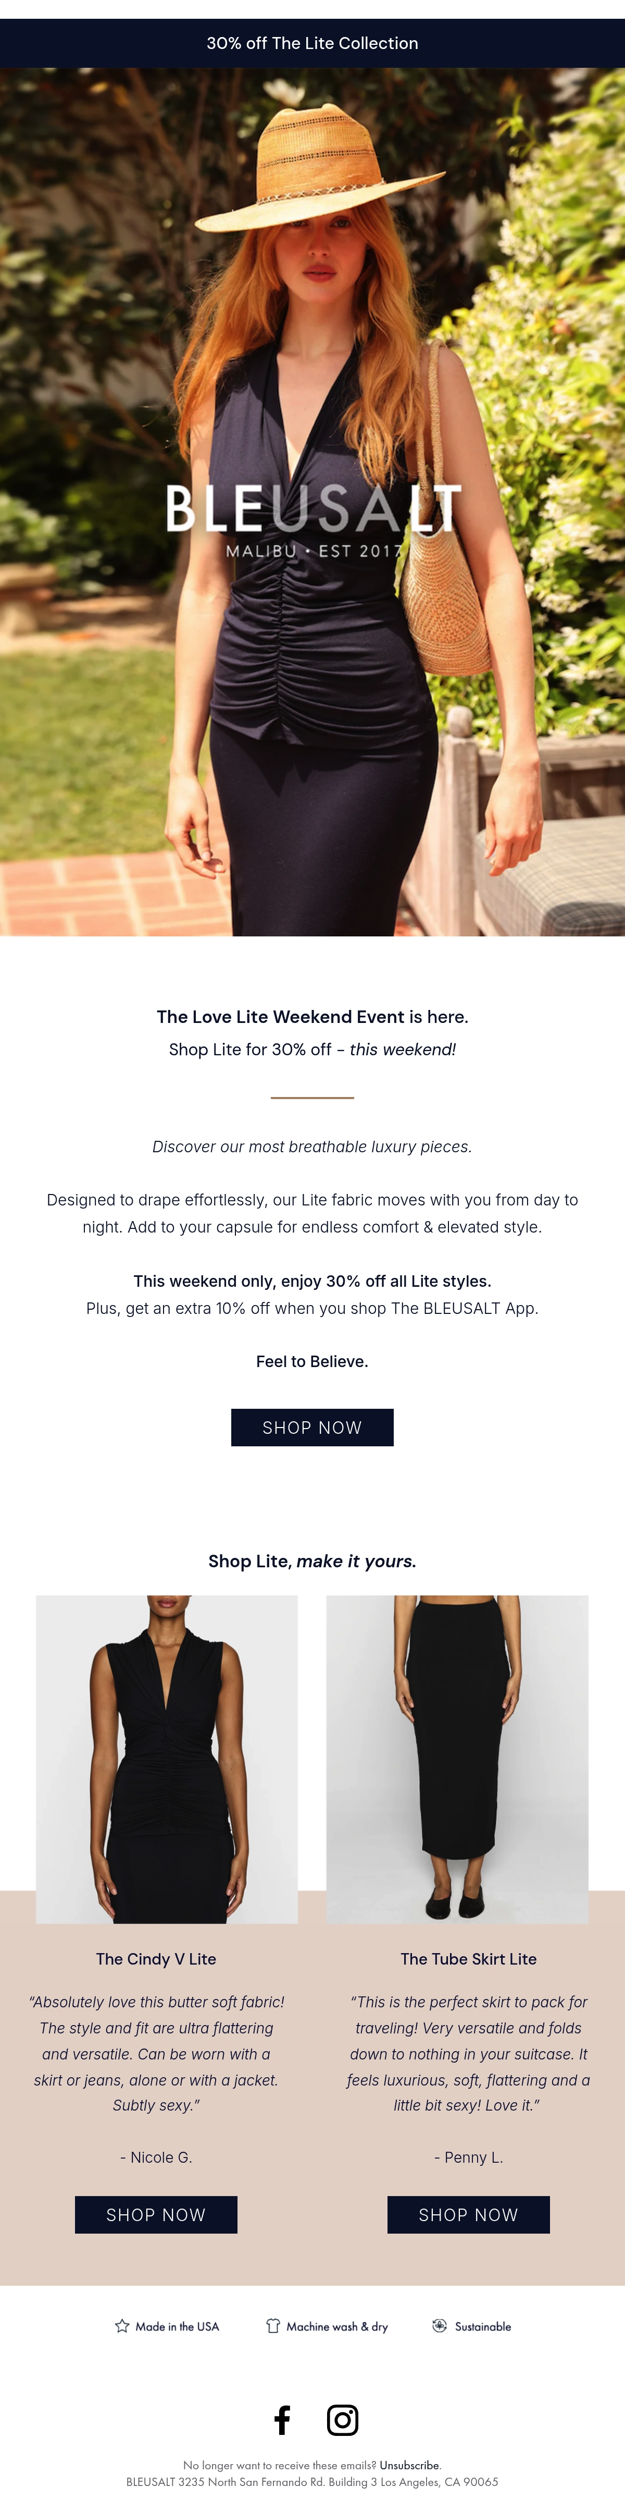Open the Facebook icon link
The width and height of the screenshot is (625, 2511).
282,2419
